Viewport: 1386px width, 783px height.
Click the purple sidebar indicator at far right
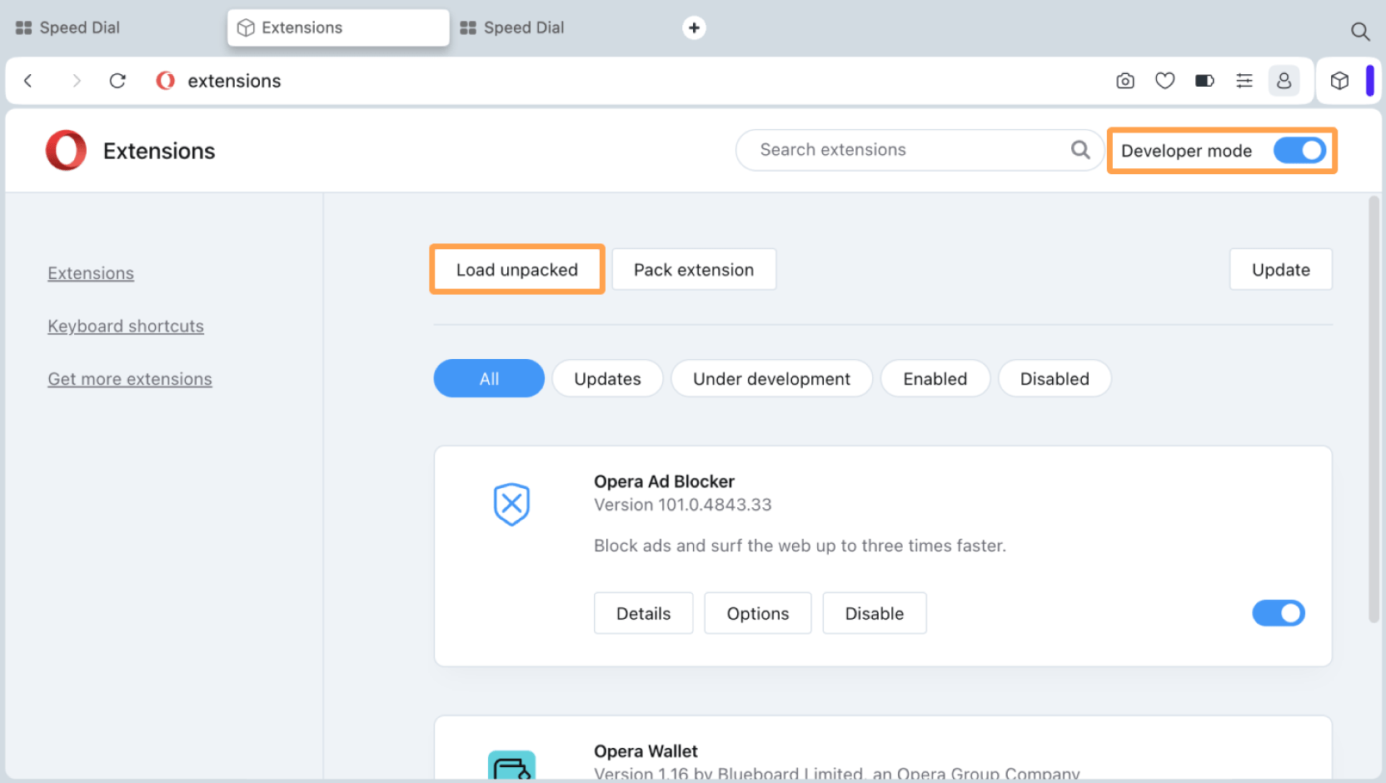click(x=1370, y=81)
